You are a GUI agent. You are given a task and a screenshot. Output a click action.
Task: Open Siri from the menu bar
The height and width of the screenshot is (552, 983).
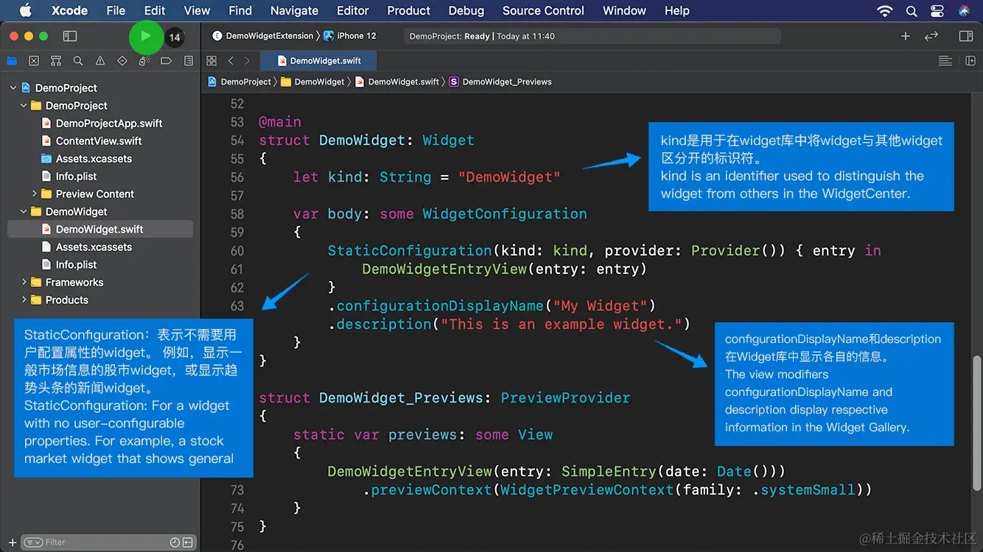point(964,11)
